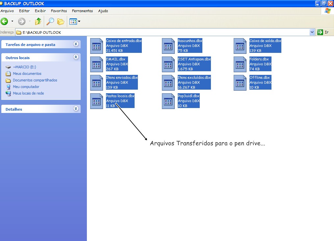Viewport: 334px width, 241px height.
Task: Select the Caixa de entrada.dbx file icon
Action: click(x=96, y=46)
